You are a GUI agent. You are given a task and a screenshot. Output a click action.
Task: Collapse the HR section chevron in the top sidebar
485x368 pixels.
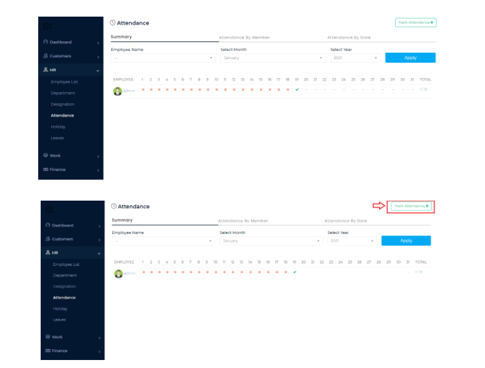coord(98,70)
